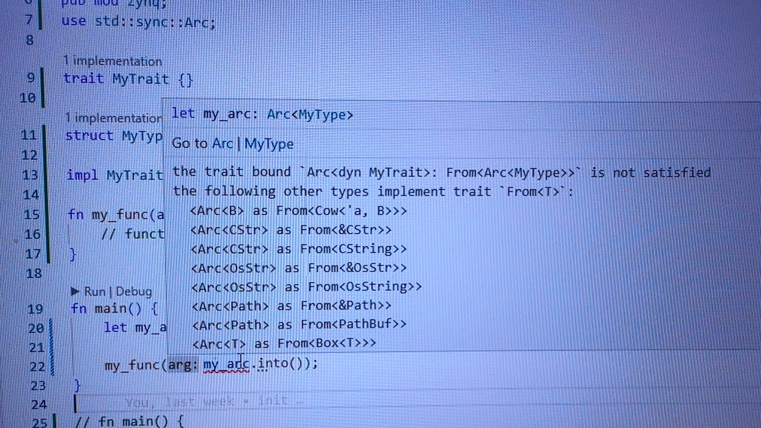Click the Debug code lens above main
Viewport: 761px width, 428px height.
134,292
